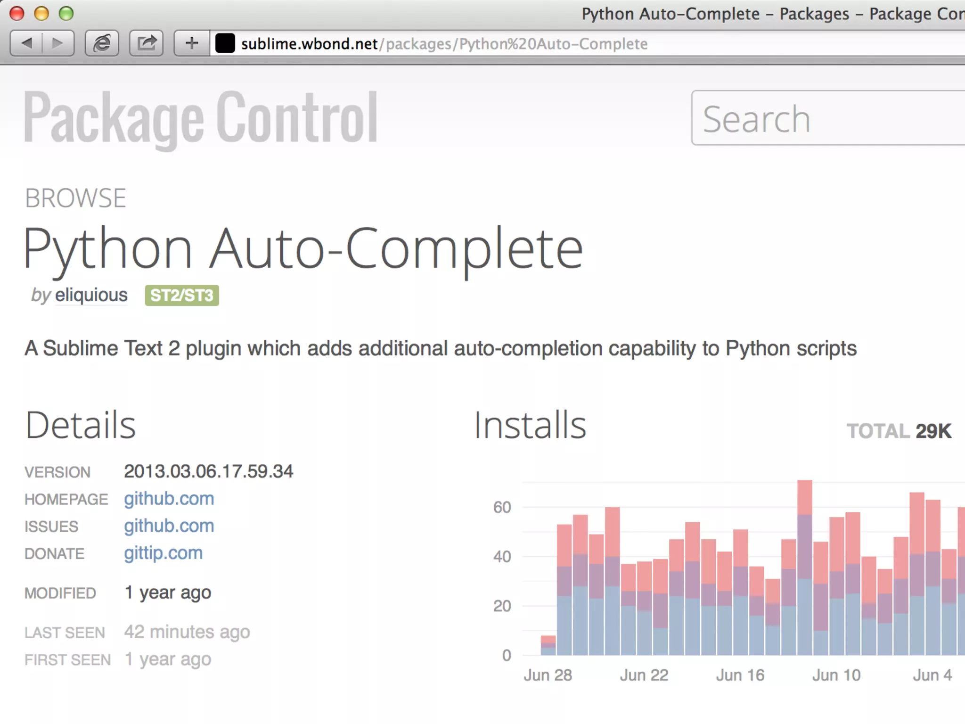
Task: Minimize the window with the yellow button
Action: tap(41, 13)
